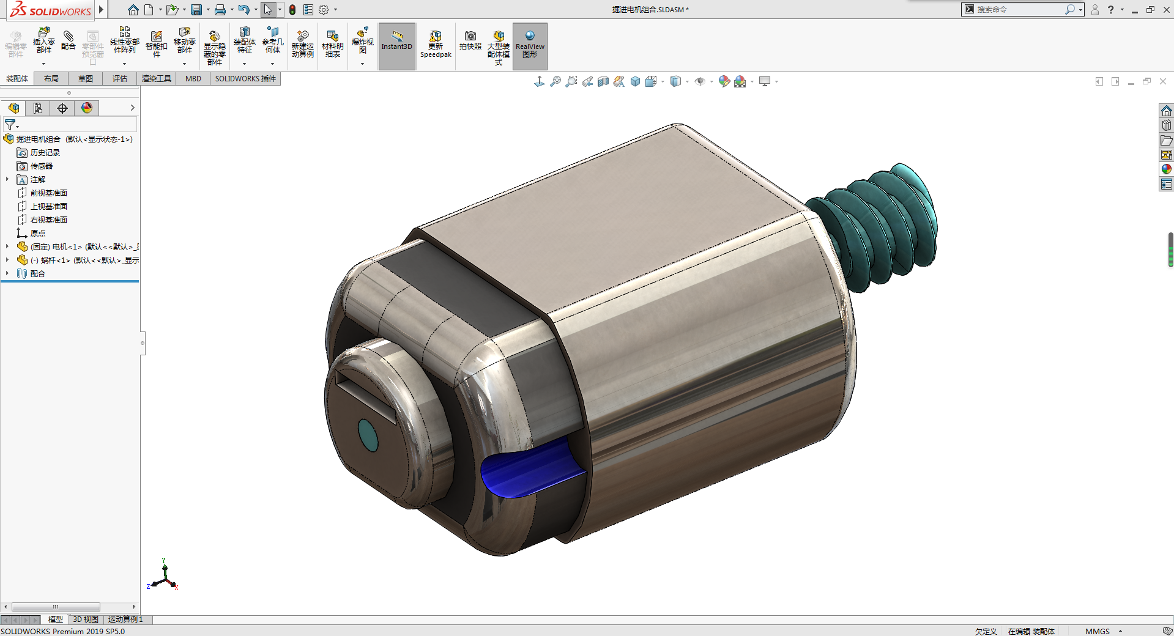Click 更新 Speedpak icon
Viewport: 1174px width, 636px height.
tap(436, 43)
